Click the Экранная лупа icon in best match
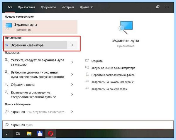This screenshot has height=140, width=176. coord(9,26)
